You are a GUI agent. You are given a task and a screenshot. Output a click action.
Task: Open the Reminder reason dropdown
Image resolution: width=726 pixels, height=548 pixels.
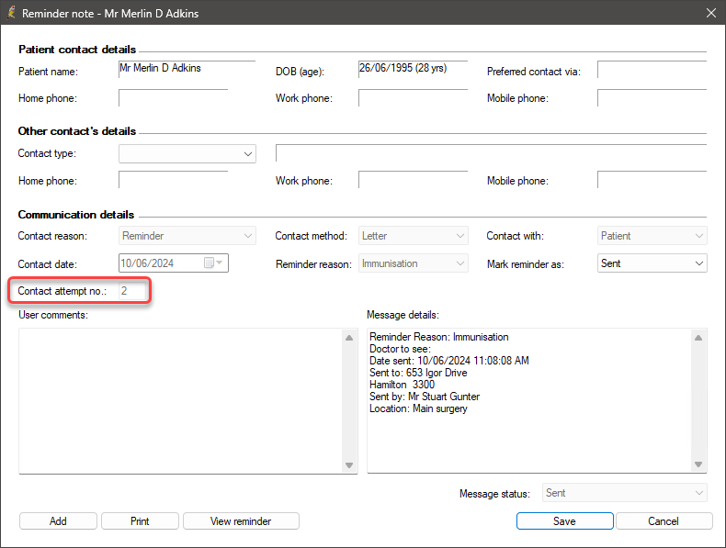(x=413, y=263)
